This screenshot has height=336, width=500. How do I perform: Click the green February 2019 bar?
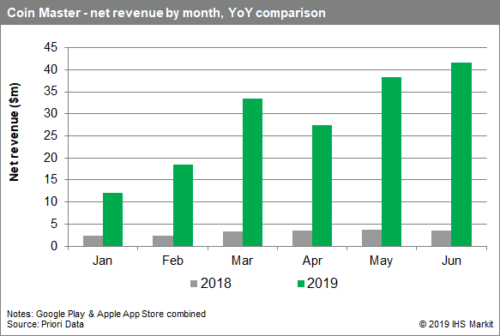(x=183, y=206)
